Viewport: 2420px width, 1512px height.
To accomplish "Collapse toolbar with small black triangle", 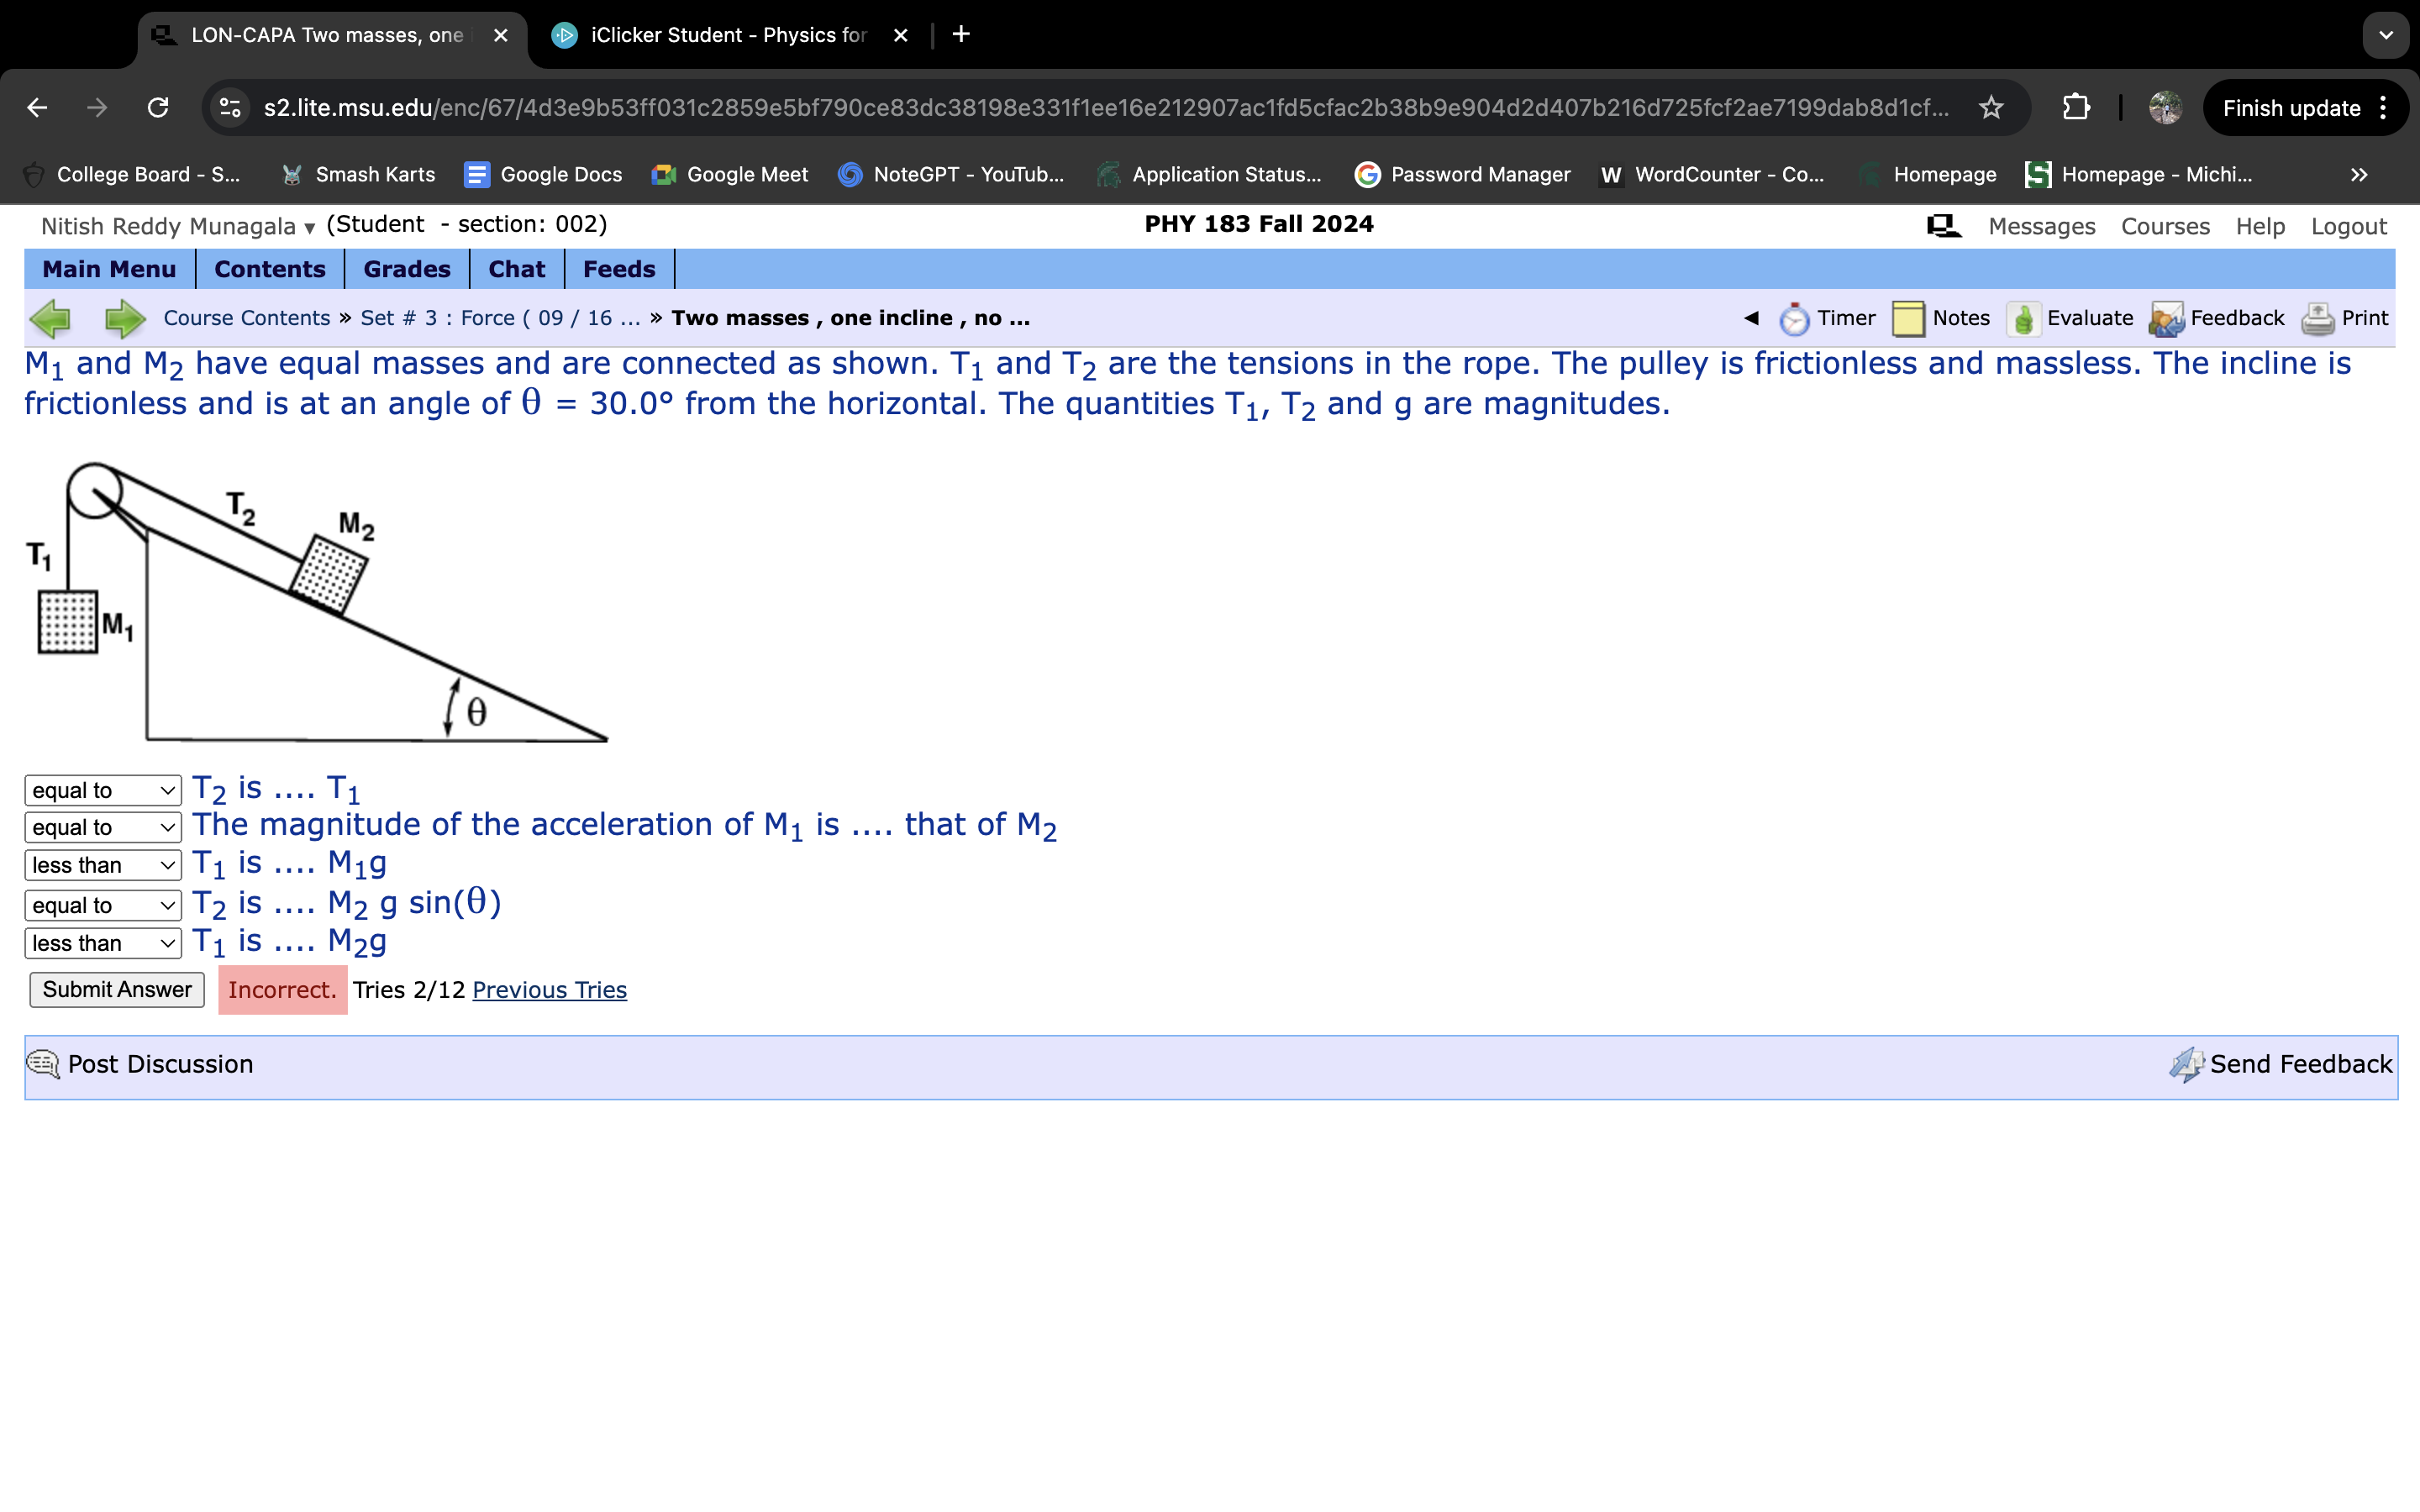I will coord(1751,318).
